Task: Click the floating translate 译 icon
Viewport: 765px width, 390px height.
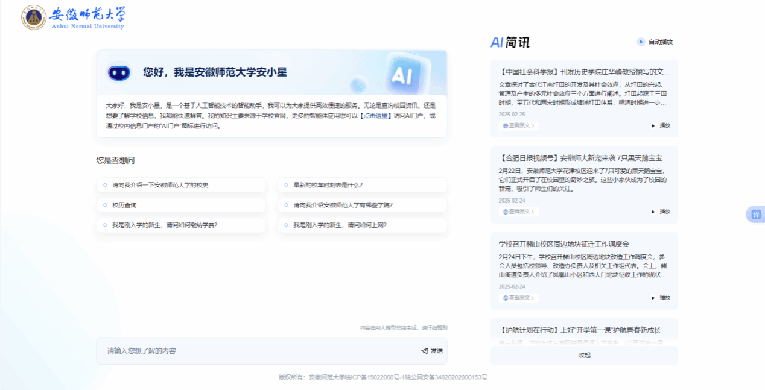Action: tap(755, 215)
